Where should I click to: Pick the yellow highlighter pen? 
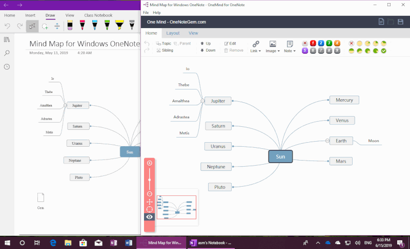click(x=119, y=25)
